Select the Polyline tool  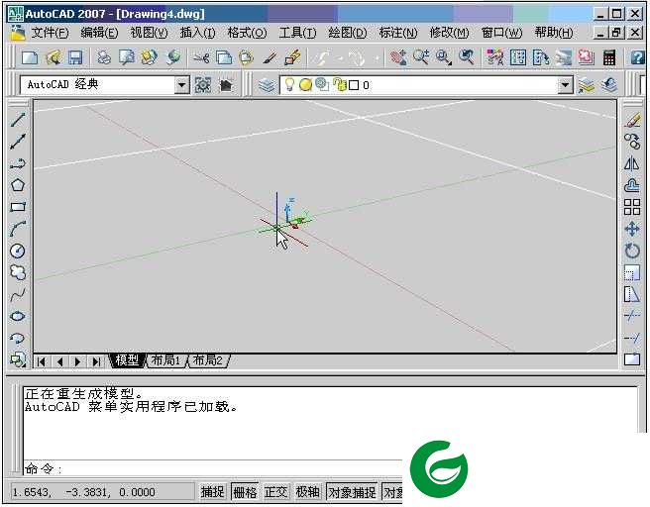click(x=18, y=164)
